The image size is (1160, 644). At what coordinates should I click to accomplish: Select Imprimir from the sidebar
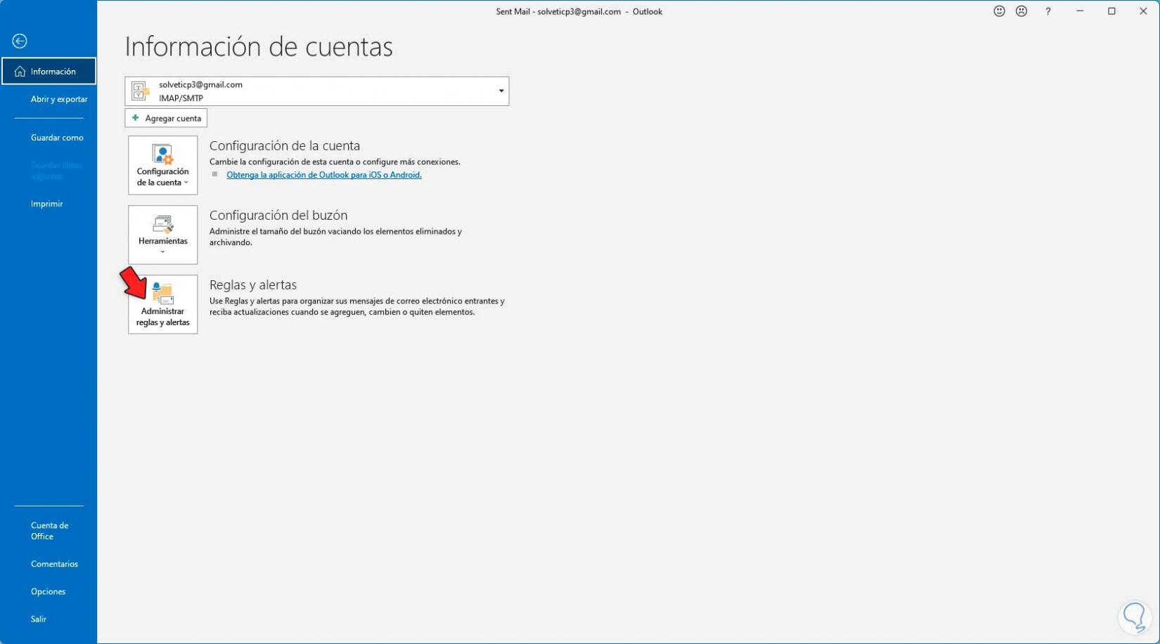tap(47, 204)
